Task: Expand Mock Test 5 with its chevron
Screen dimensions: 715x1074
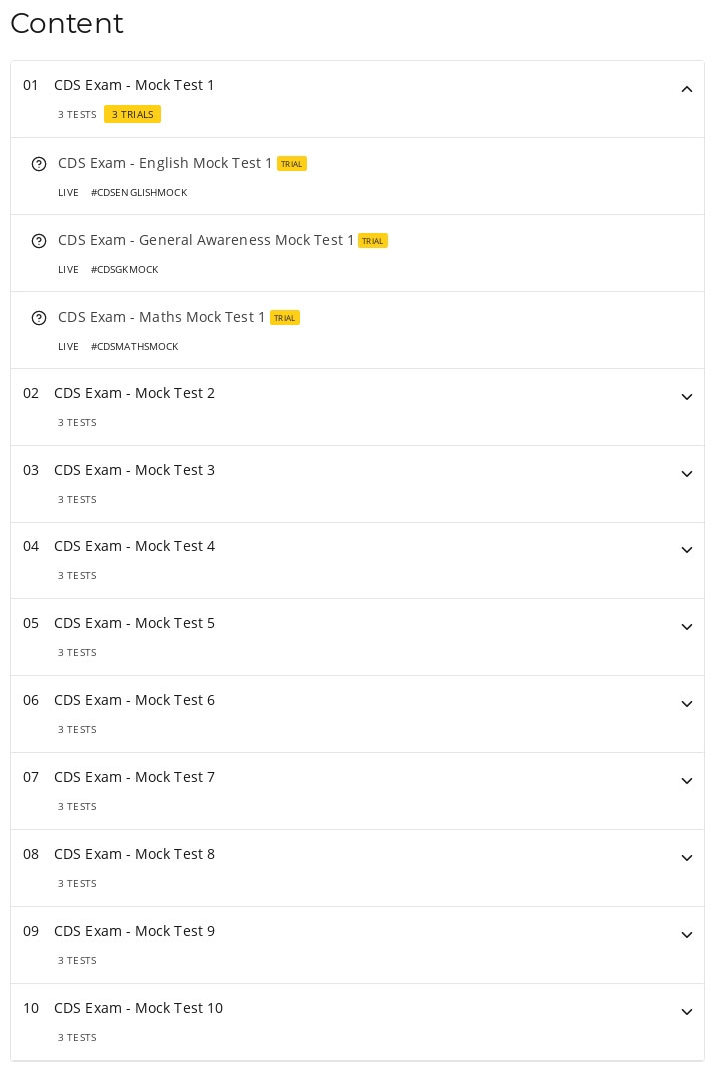Action: click(687, 627)
